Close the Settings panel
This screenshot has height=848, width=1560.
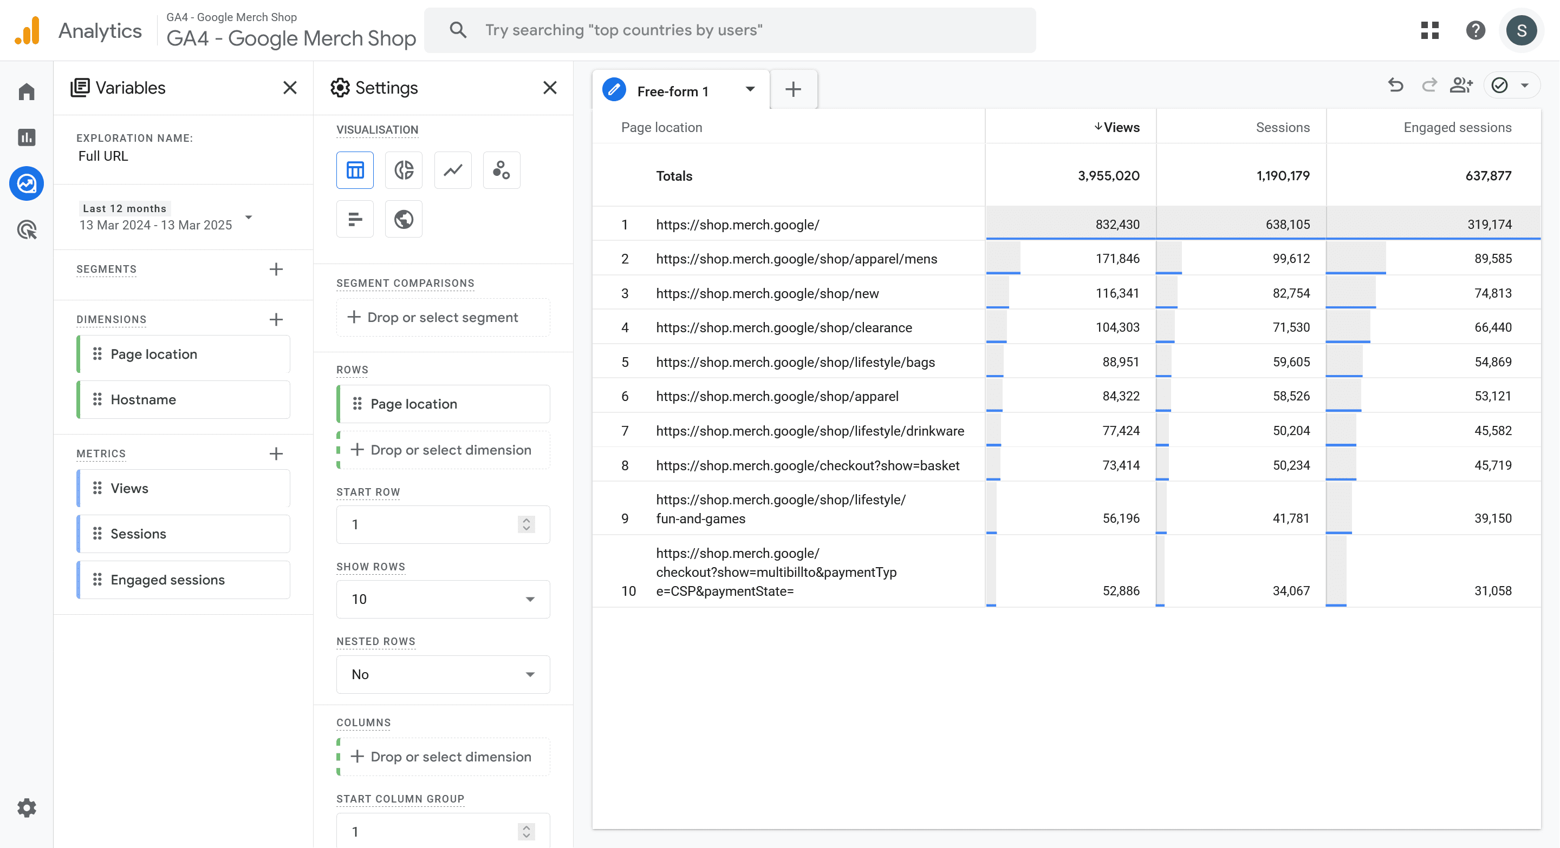[550, 88]
